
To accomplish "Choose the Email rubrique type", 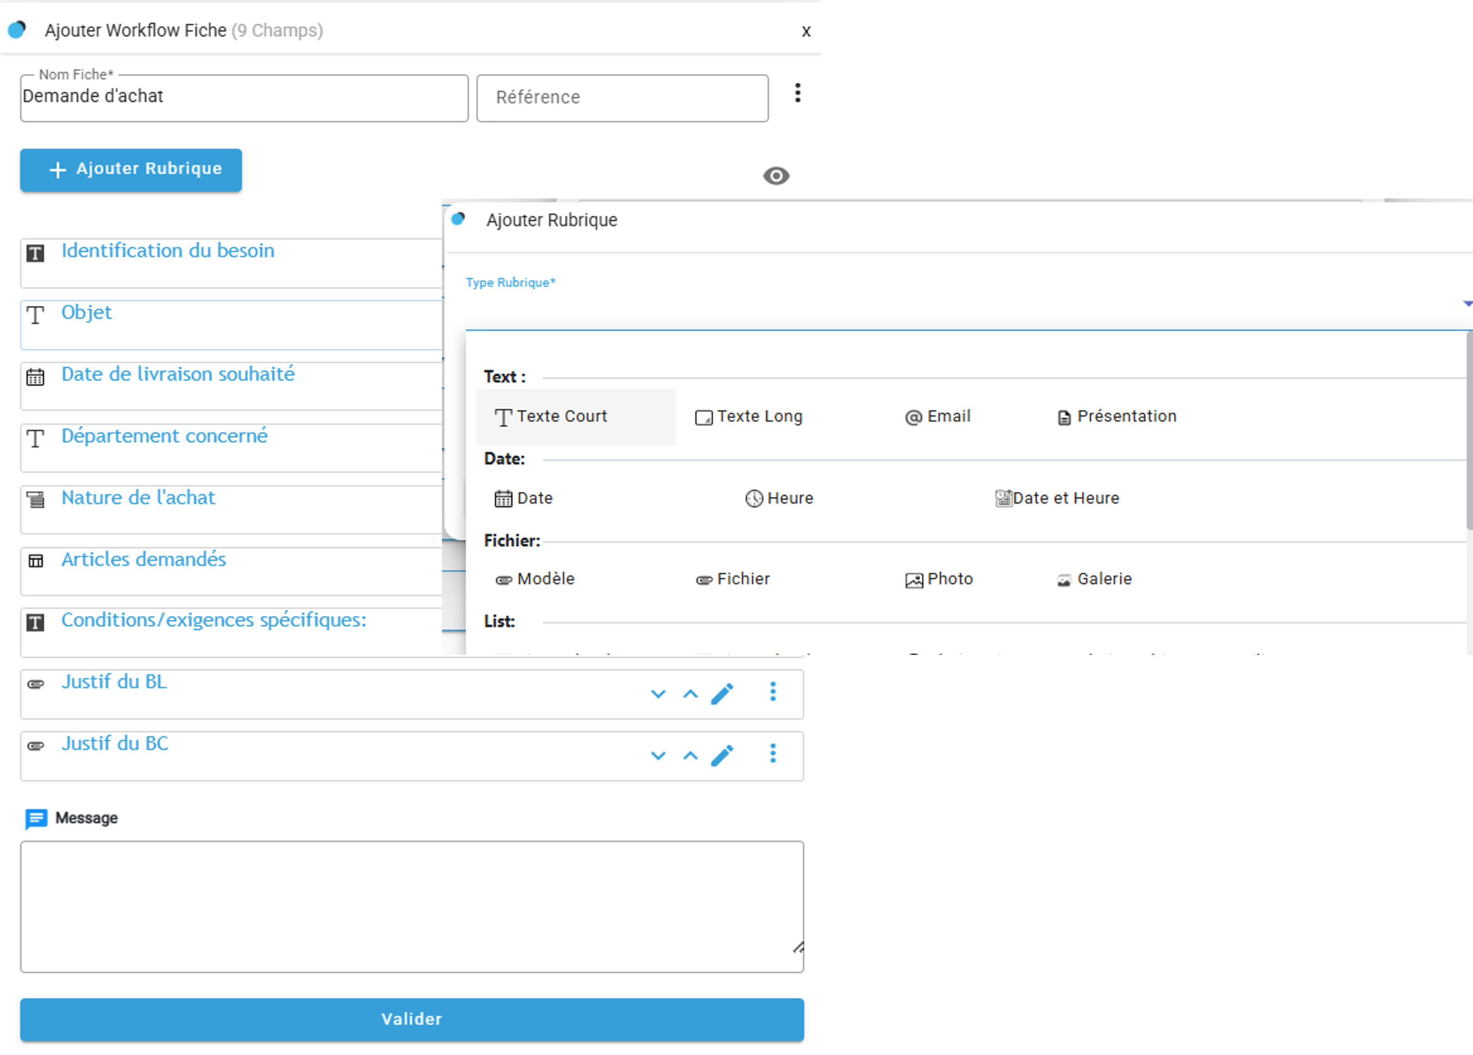I will pyautogui.click(x=937, y=416).
